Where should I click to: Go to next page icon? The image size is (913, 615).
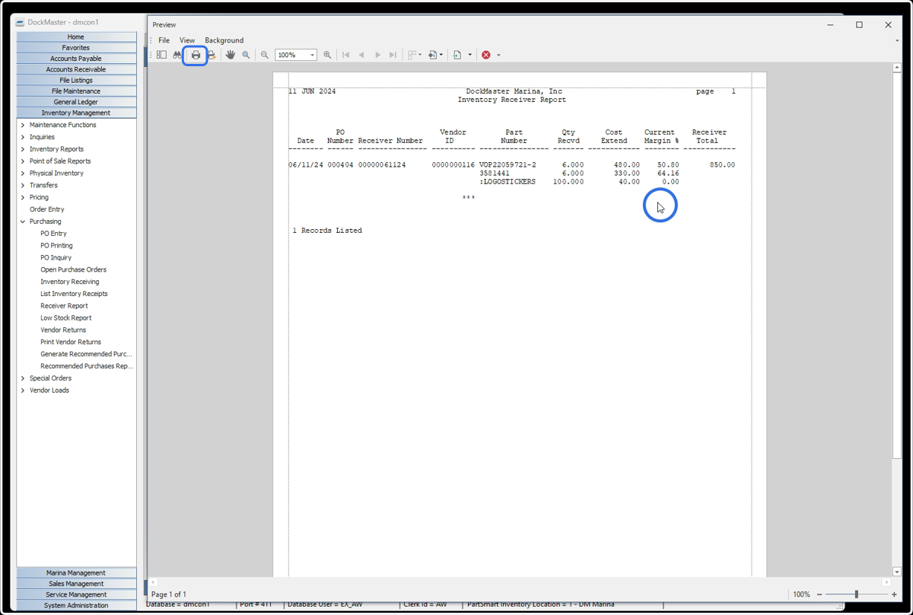377,55
